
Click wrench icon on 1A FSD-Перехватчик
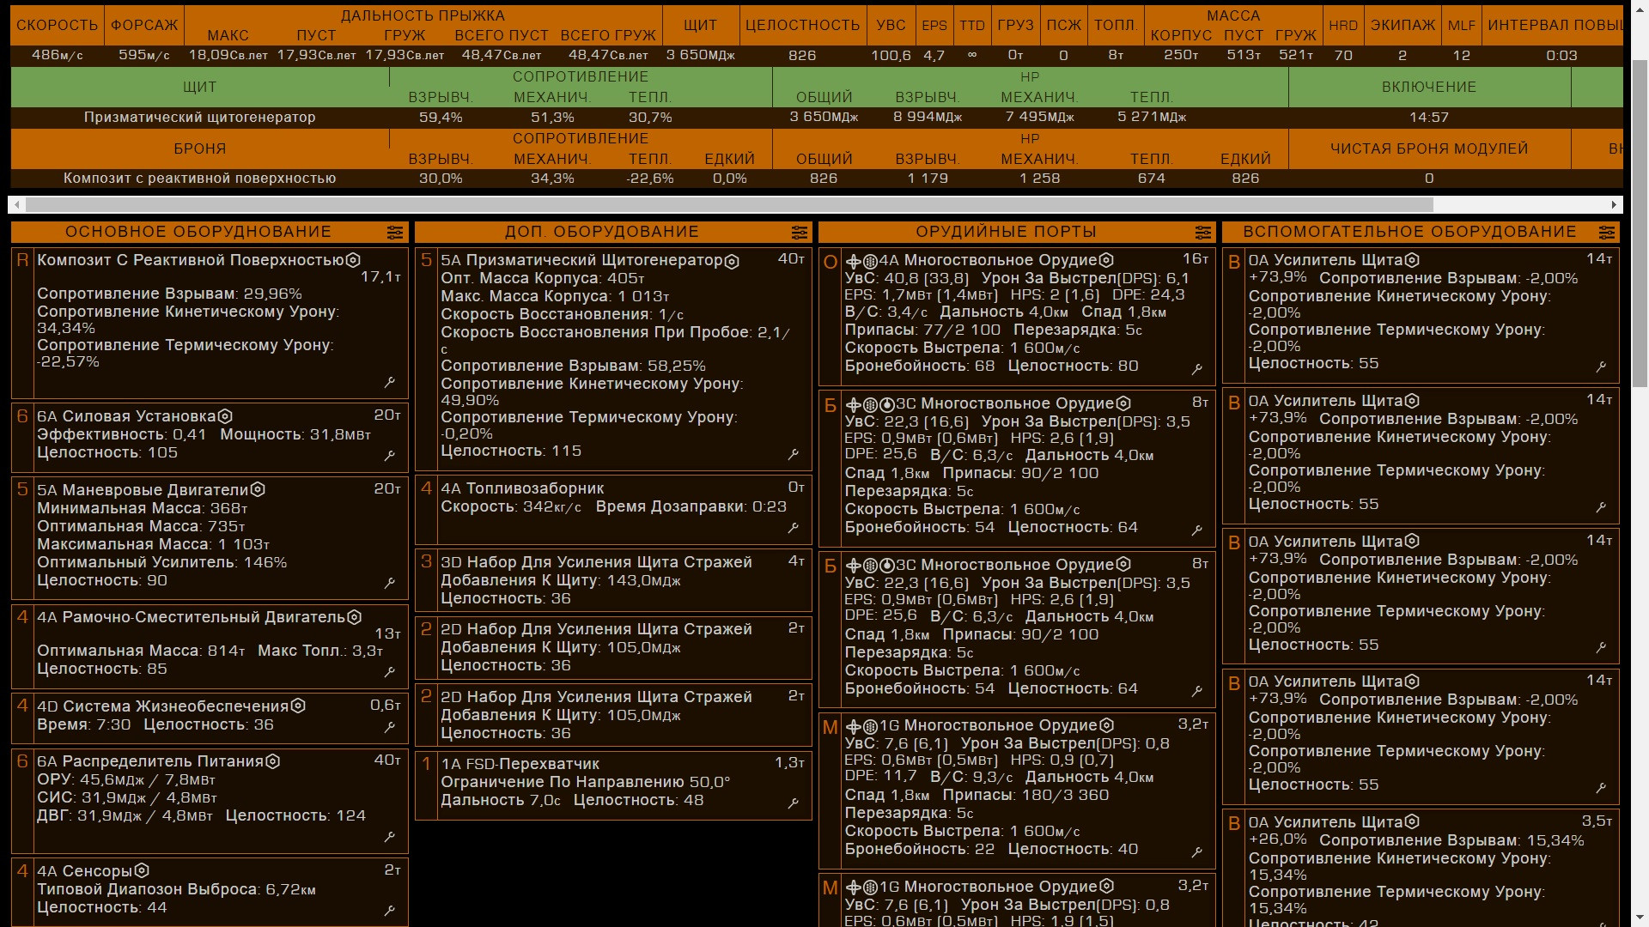[x=794, y=803]
